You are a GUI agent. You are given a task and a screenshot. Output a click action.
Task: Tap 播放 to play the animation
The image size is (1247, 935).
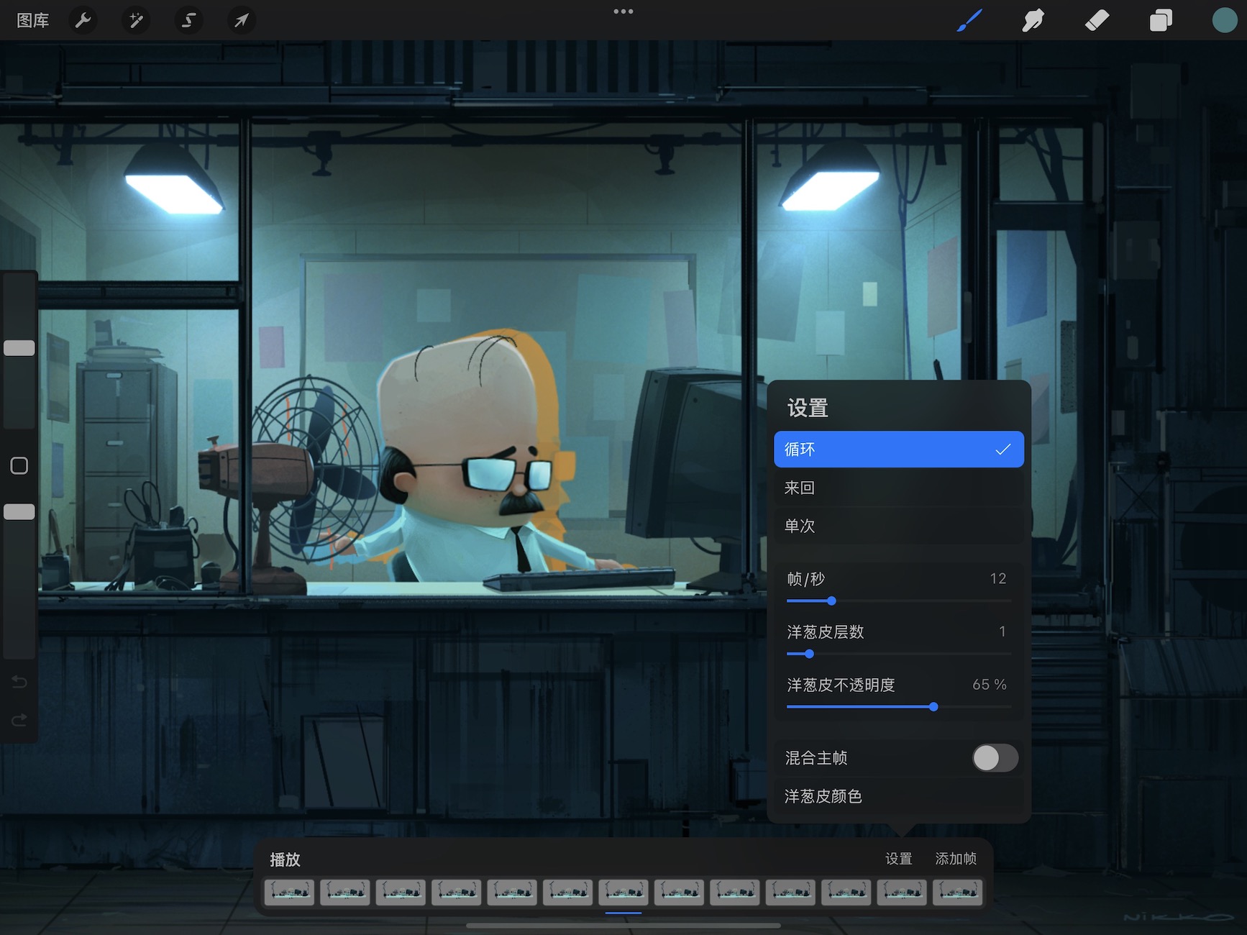click(x=285, y=859)
